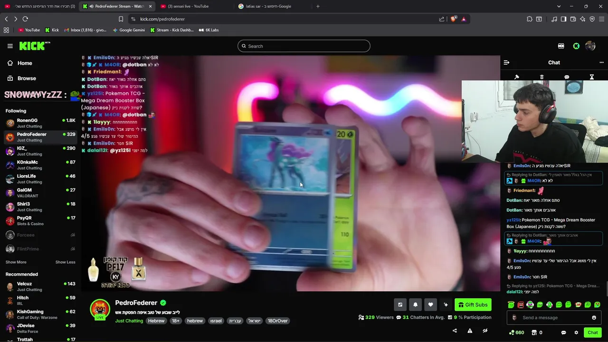Viewport: 608px width, 342px height.
Task: Click the Gift Subs button
Action: coord(473,305)
